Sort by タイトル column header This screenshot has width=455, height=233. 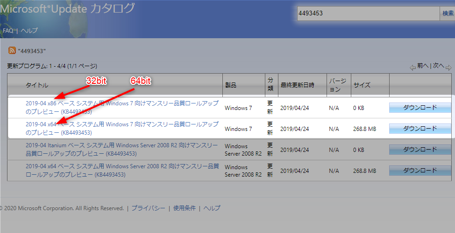pos(37,85)
